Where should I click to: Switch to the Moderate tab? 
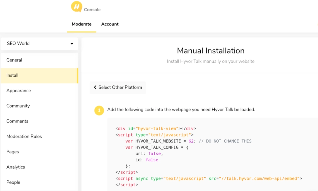[81, 24]
